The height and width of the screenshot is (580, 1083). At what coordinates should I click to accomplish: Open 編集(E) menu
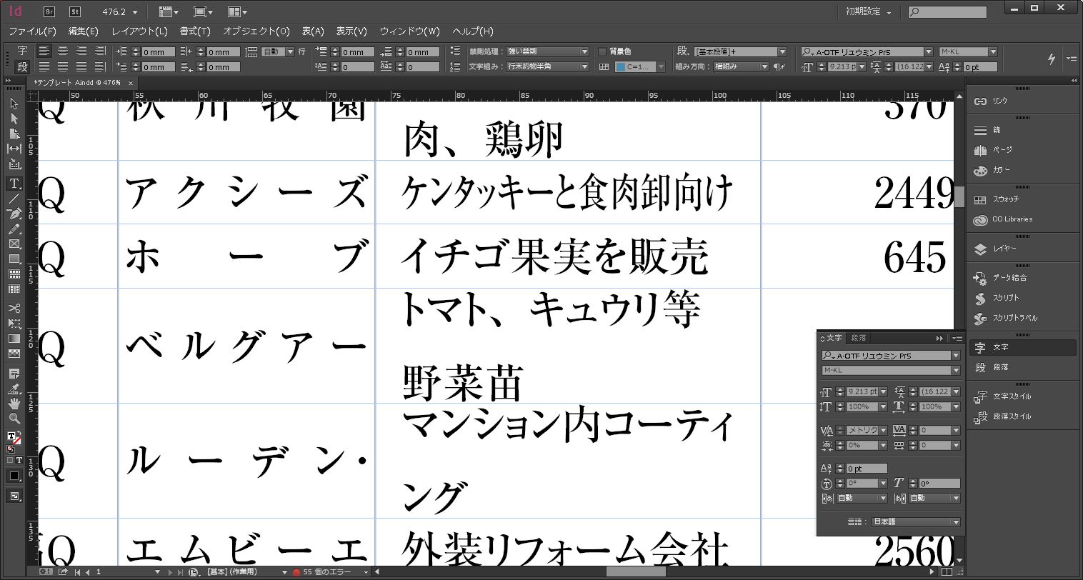pos(84,31)
